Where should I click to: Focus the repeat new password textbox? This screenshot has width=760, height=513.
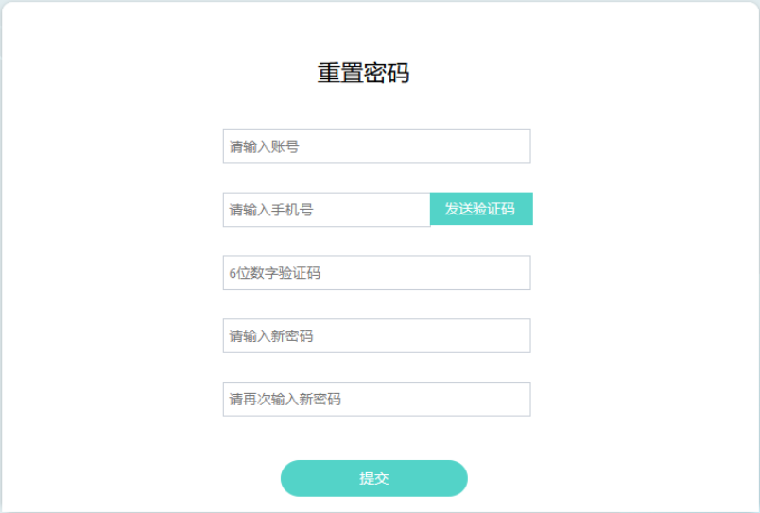coord(376,399)
